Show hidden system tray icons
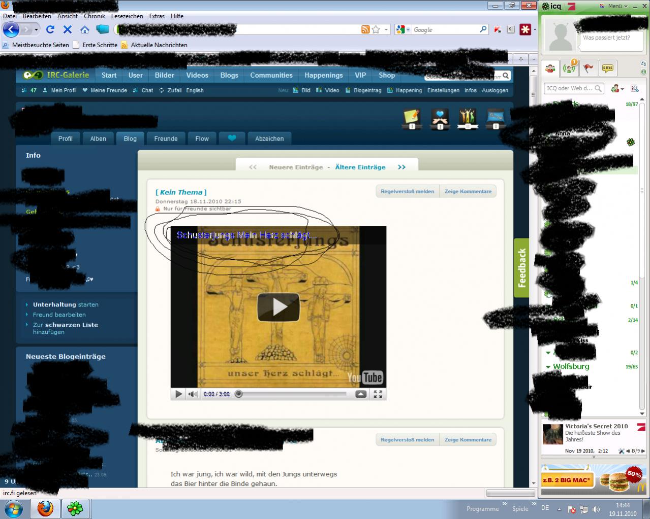 (559, 509)
